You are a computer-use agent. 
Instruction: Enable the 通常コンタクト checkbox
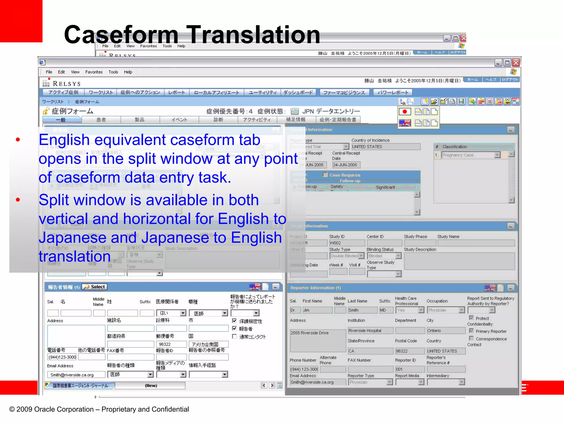click(234, 336)
